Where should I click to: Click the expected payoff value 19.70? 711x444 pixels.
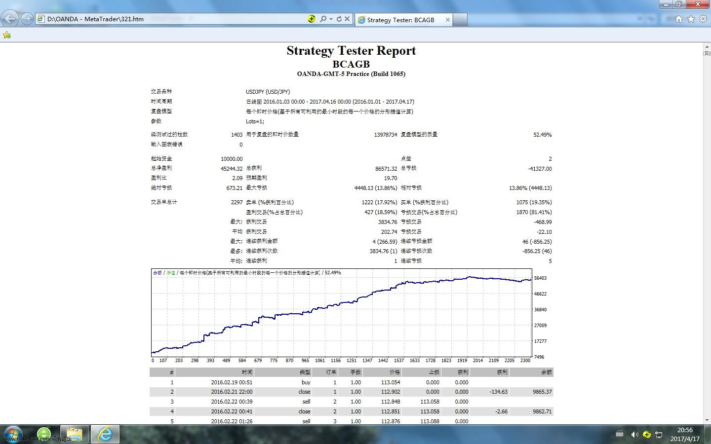tap(391, 178)
